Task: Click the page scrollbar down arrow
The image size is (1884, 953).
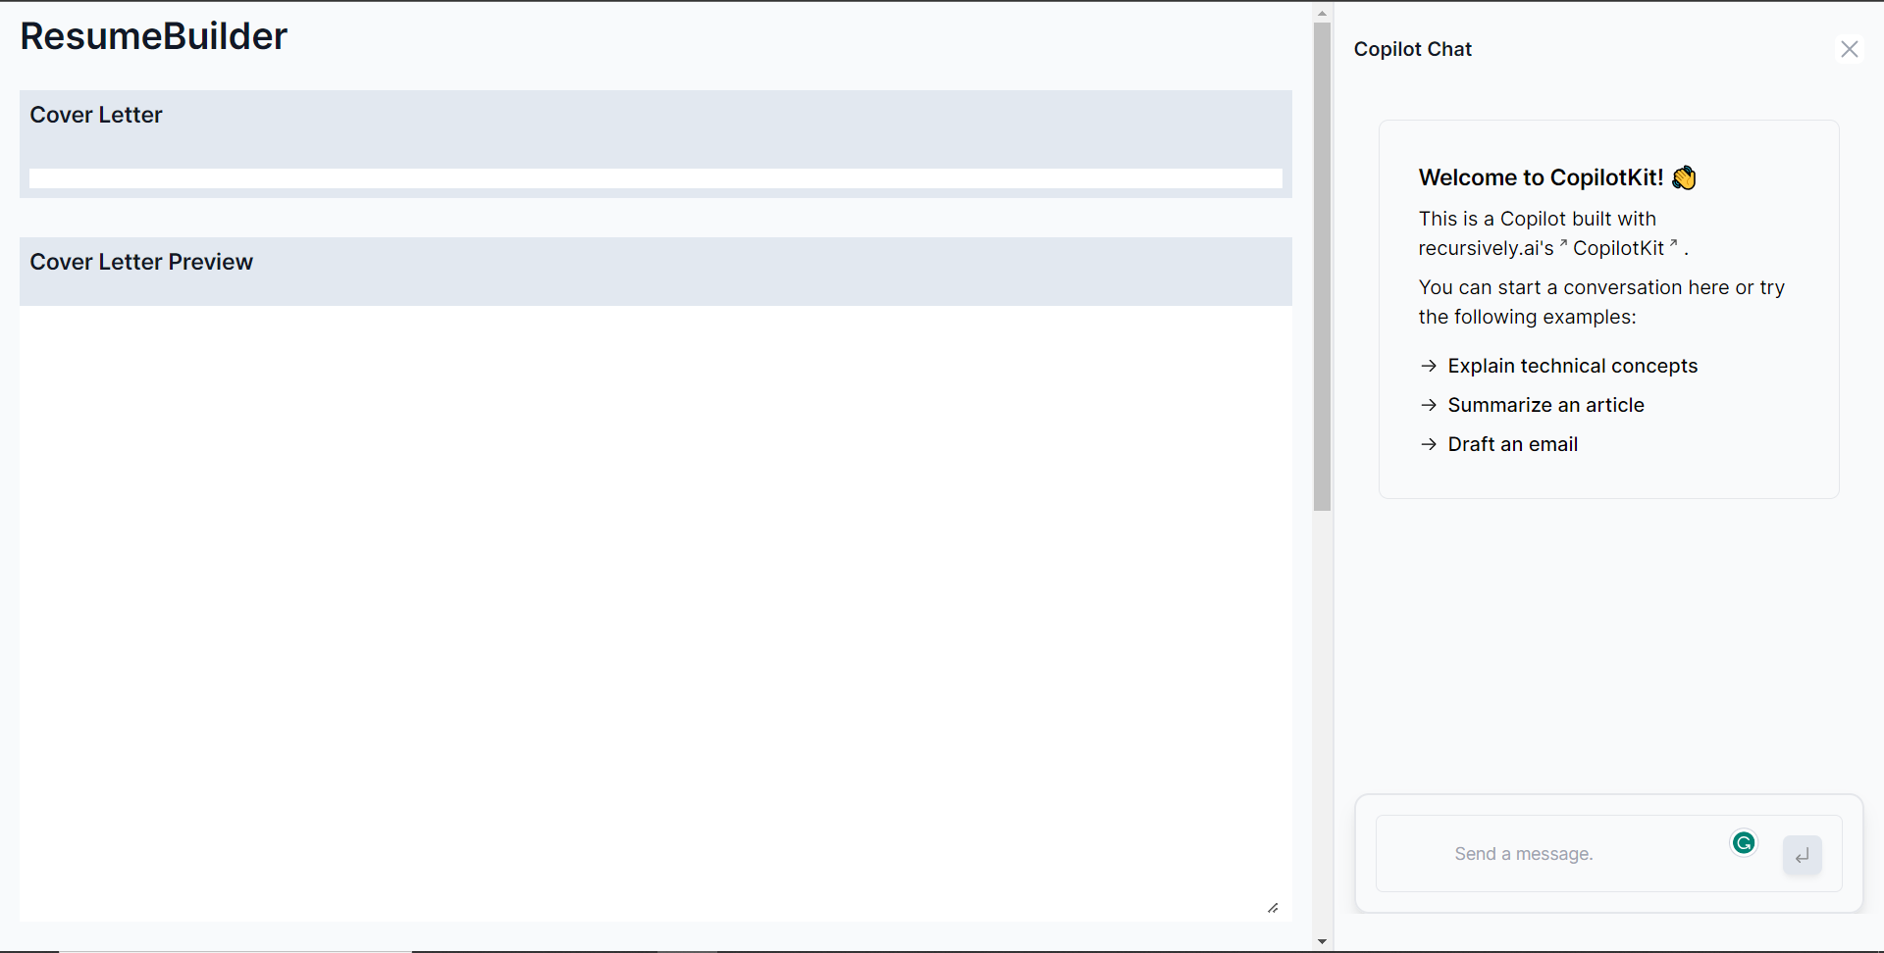Action: [1322, 941]
